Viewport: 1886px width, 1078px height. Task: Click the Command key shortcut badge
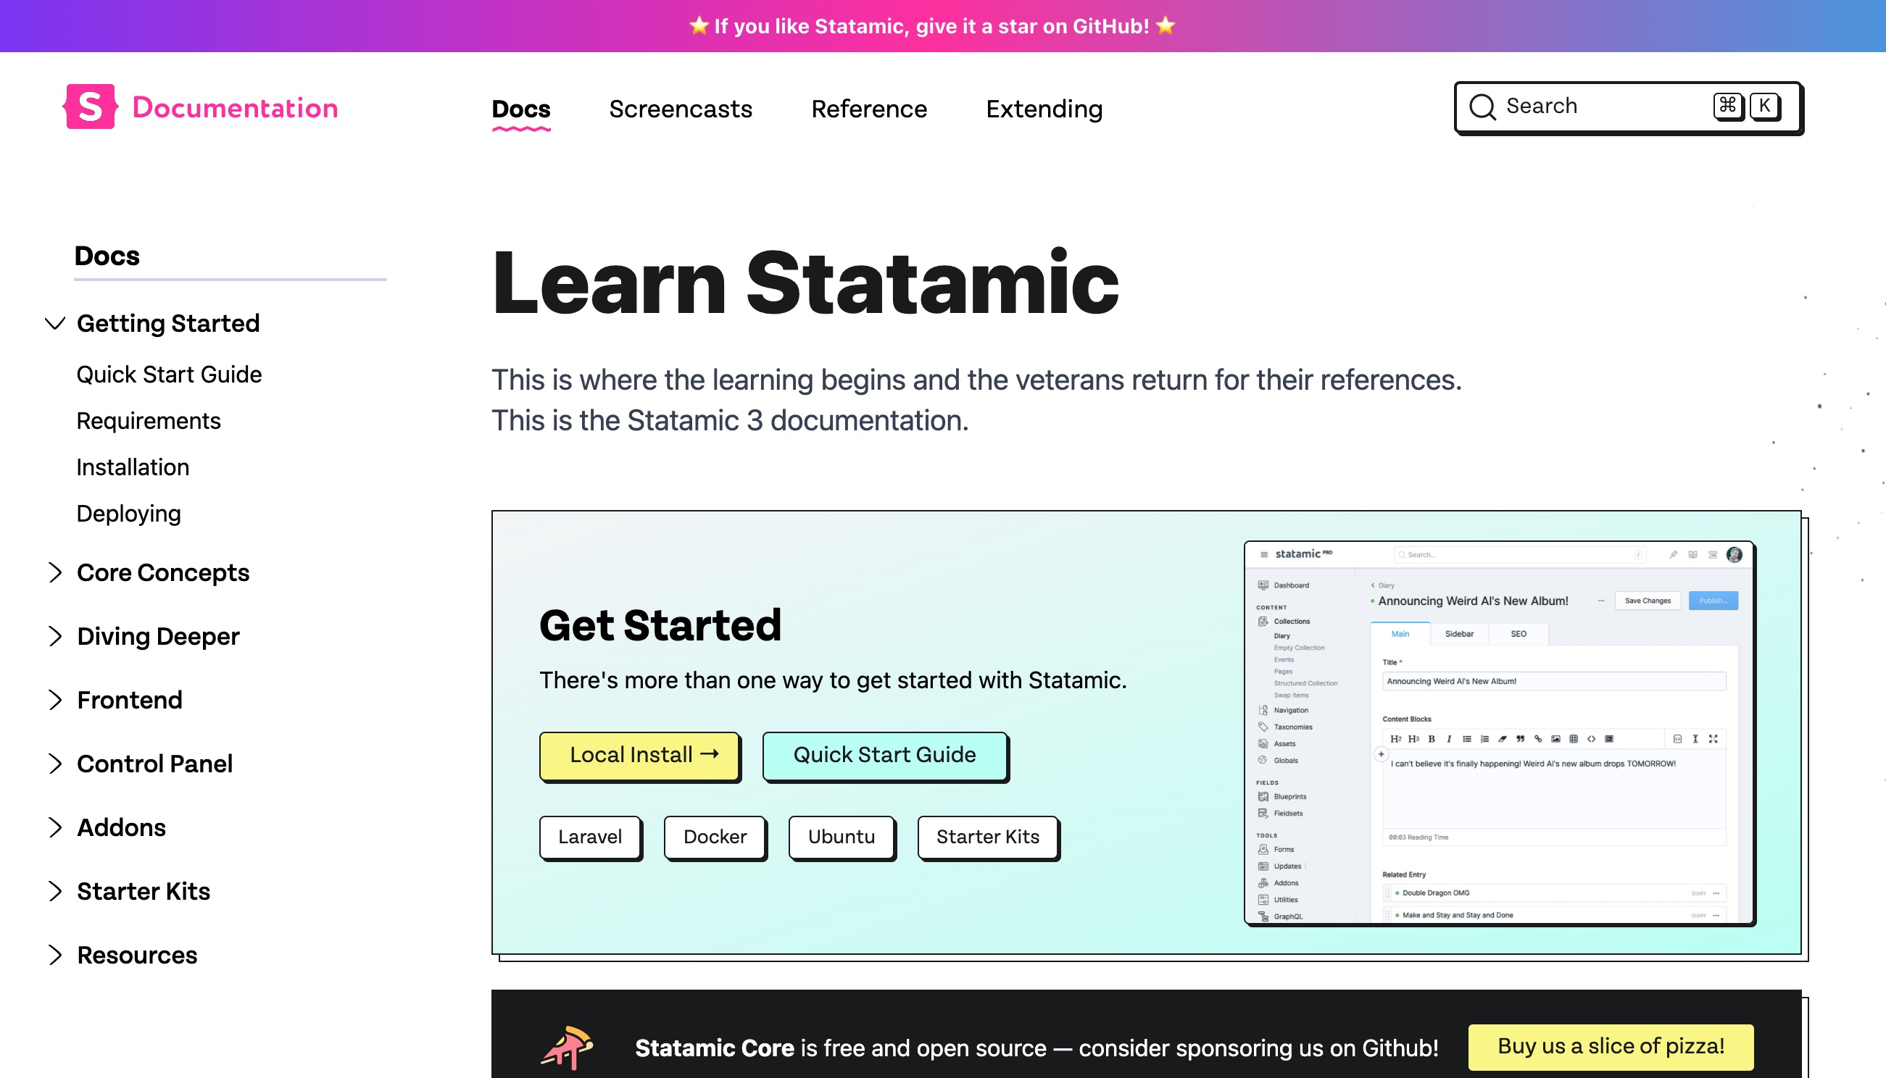tap(1727, 106)
